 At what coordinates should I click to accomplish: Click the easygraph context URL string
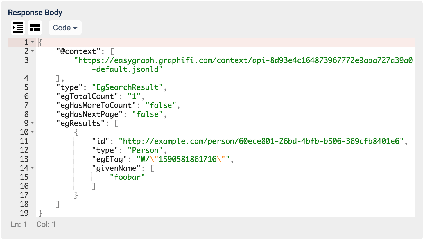(x=243, y=60)
